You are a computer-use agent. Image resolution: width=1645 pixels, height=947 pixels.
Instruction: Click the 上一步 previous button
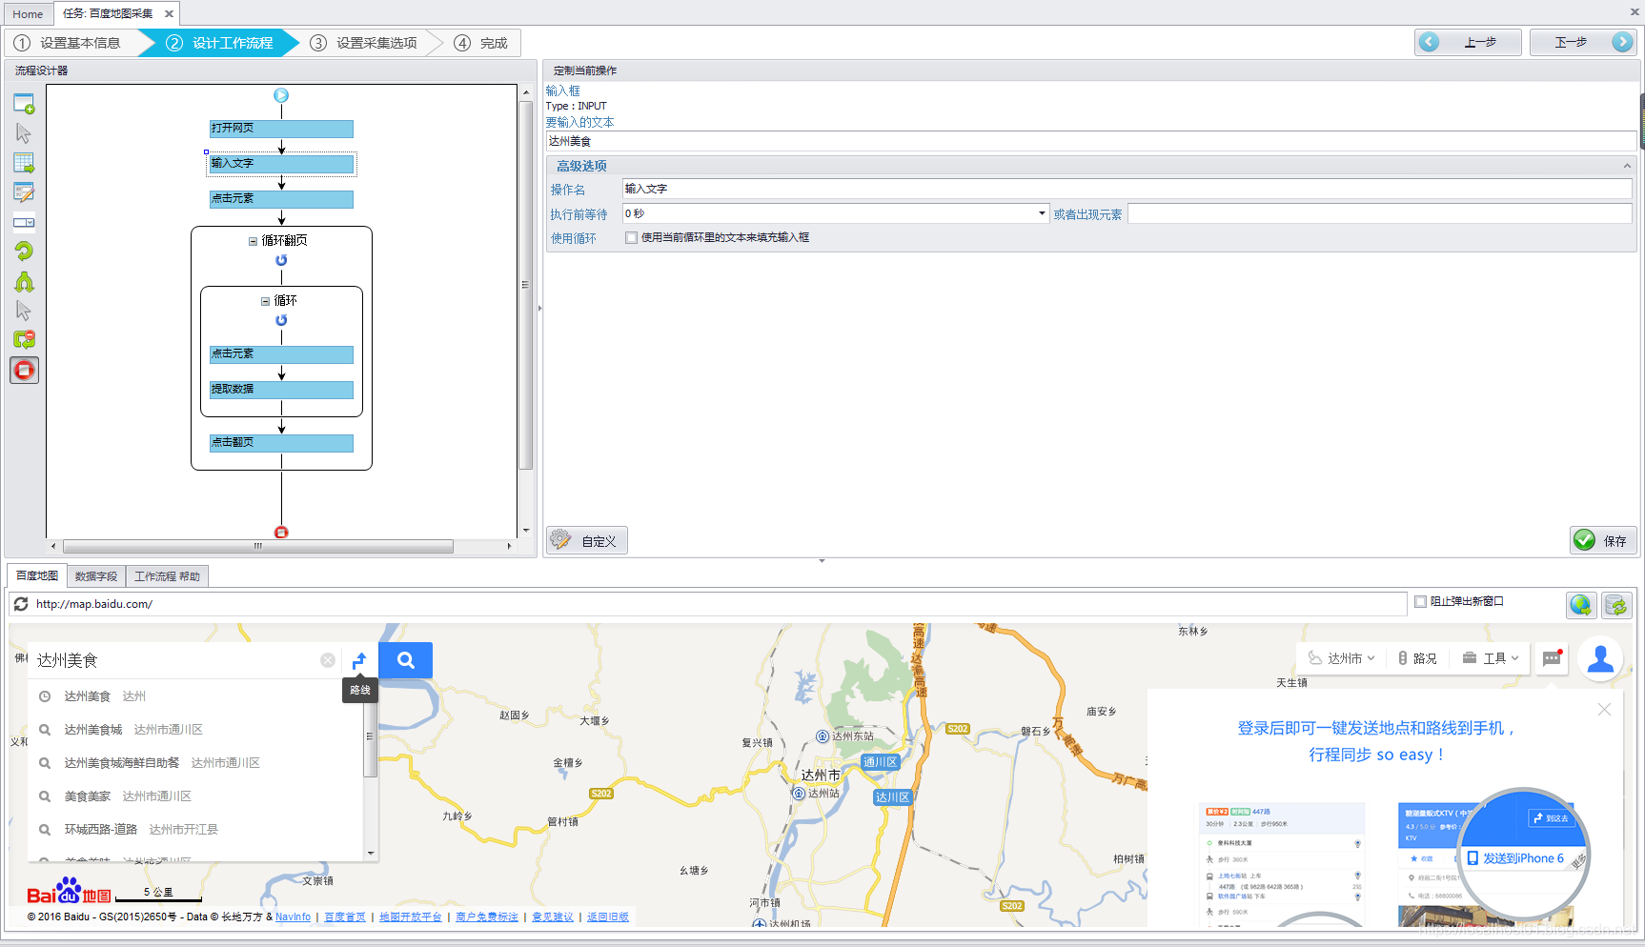coord(1468,42)
